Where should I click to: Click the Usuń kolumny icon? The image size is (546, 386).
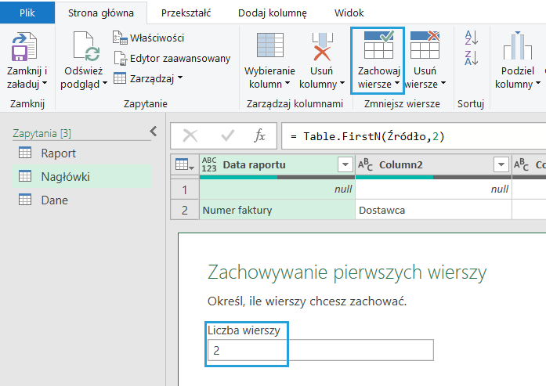322,47
